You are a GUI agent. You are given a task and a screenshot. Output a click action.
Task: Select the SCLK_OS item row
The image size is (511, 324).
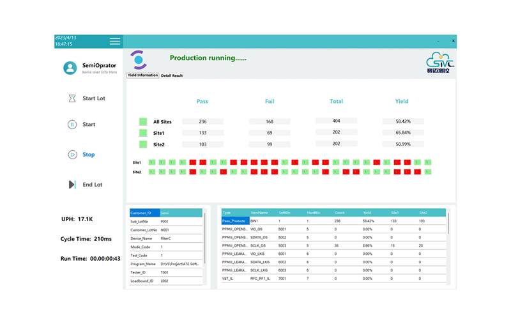tap(333, 246)
